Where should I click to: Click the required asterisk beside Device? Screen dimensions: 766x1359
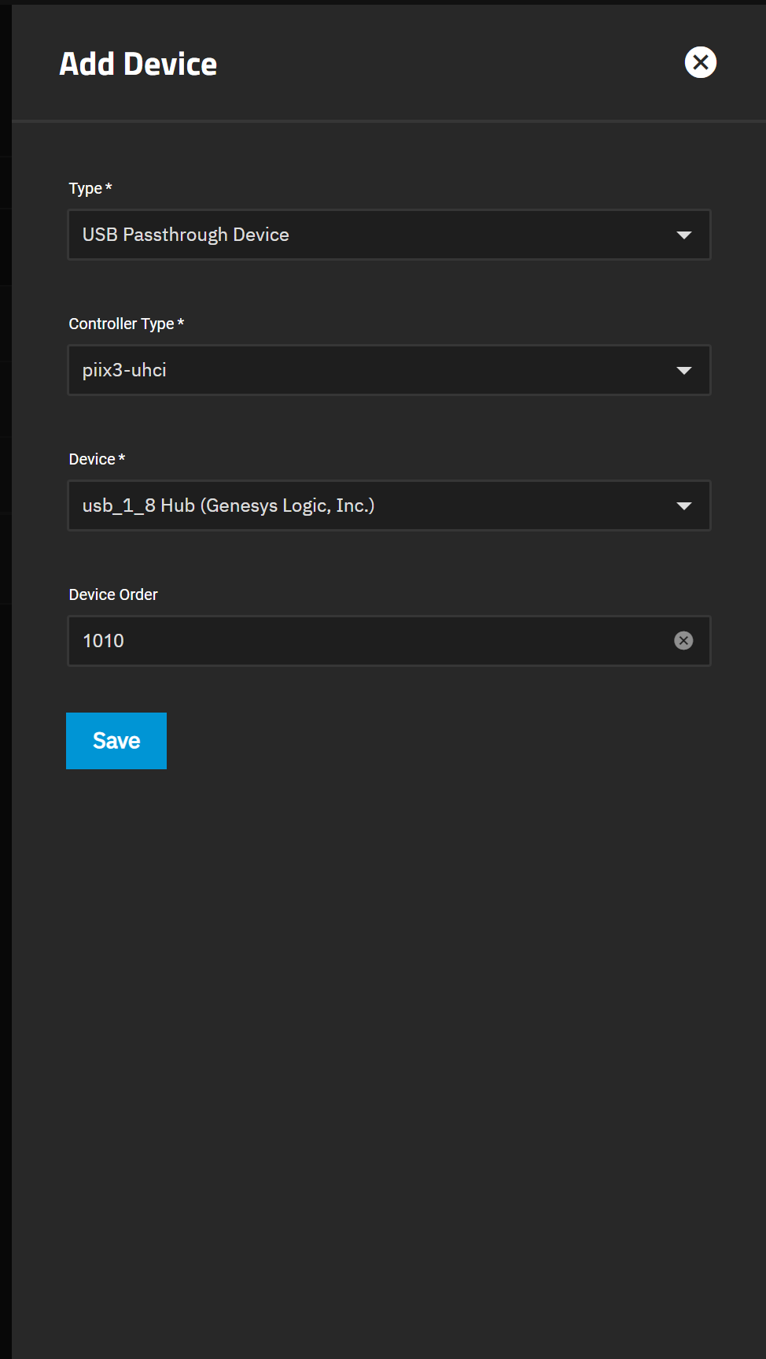122,457
